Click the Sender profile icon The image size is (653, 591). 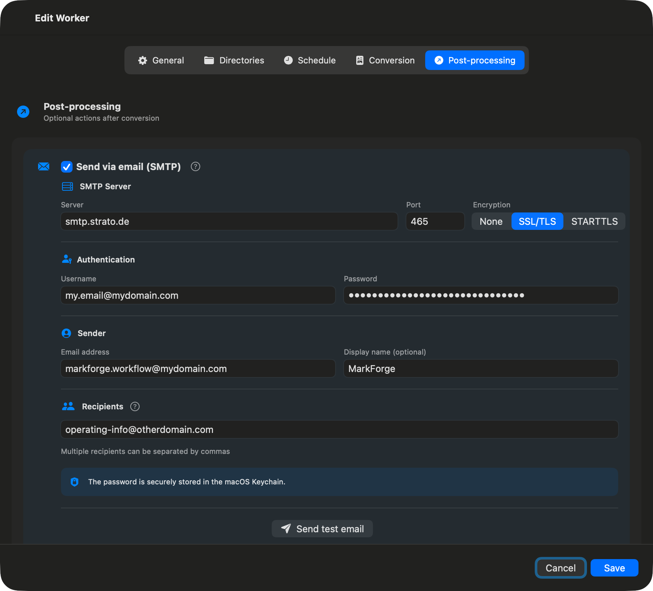66,333
